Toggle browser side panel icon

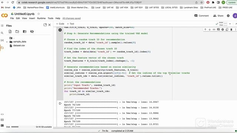tap(218, 3)
